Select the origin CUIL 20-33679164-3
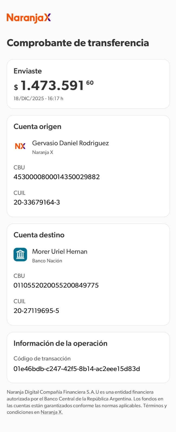This screenshot has height=432, width=176. 37,202
